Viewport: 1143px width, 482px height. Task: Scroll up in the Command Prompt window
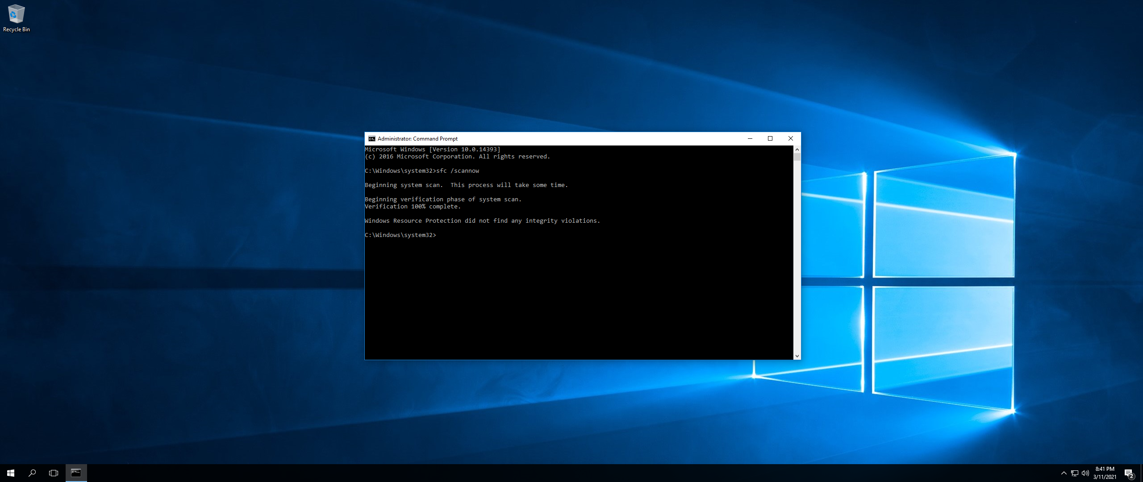(x=797, y=149)
